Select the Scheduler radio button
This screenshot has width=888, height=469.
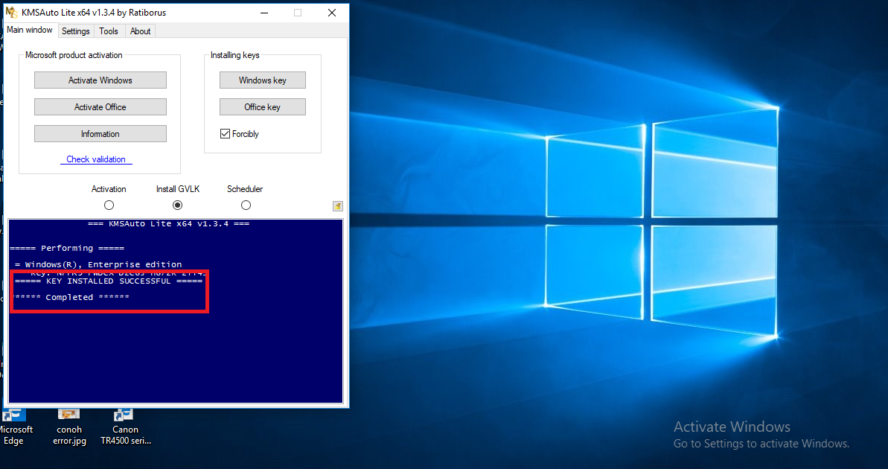pos(245,205)
